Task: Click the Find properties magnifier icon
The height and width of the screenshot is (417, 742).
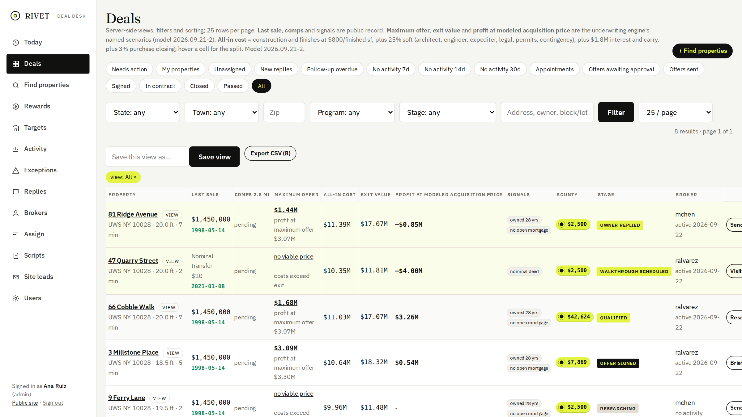Action: point(16,85)
